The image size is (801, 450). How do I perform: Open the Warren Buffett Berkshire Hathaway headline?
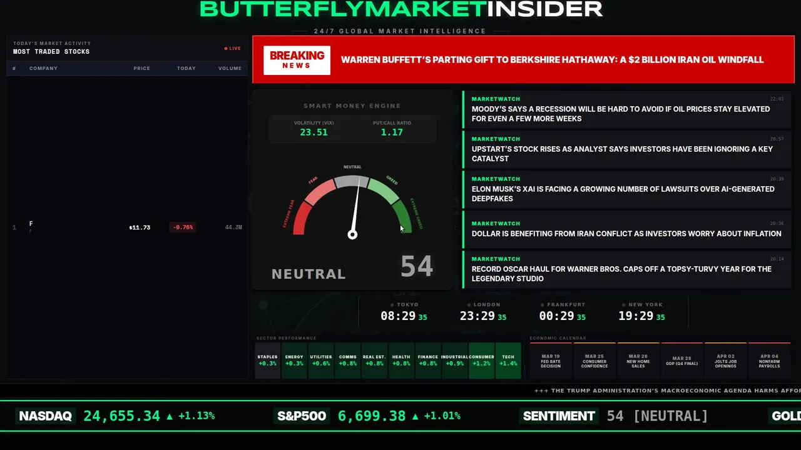point(552,60)
